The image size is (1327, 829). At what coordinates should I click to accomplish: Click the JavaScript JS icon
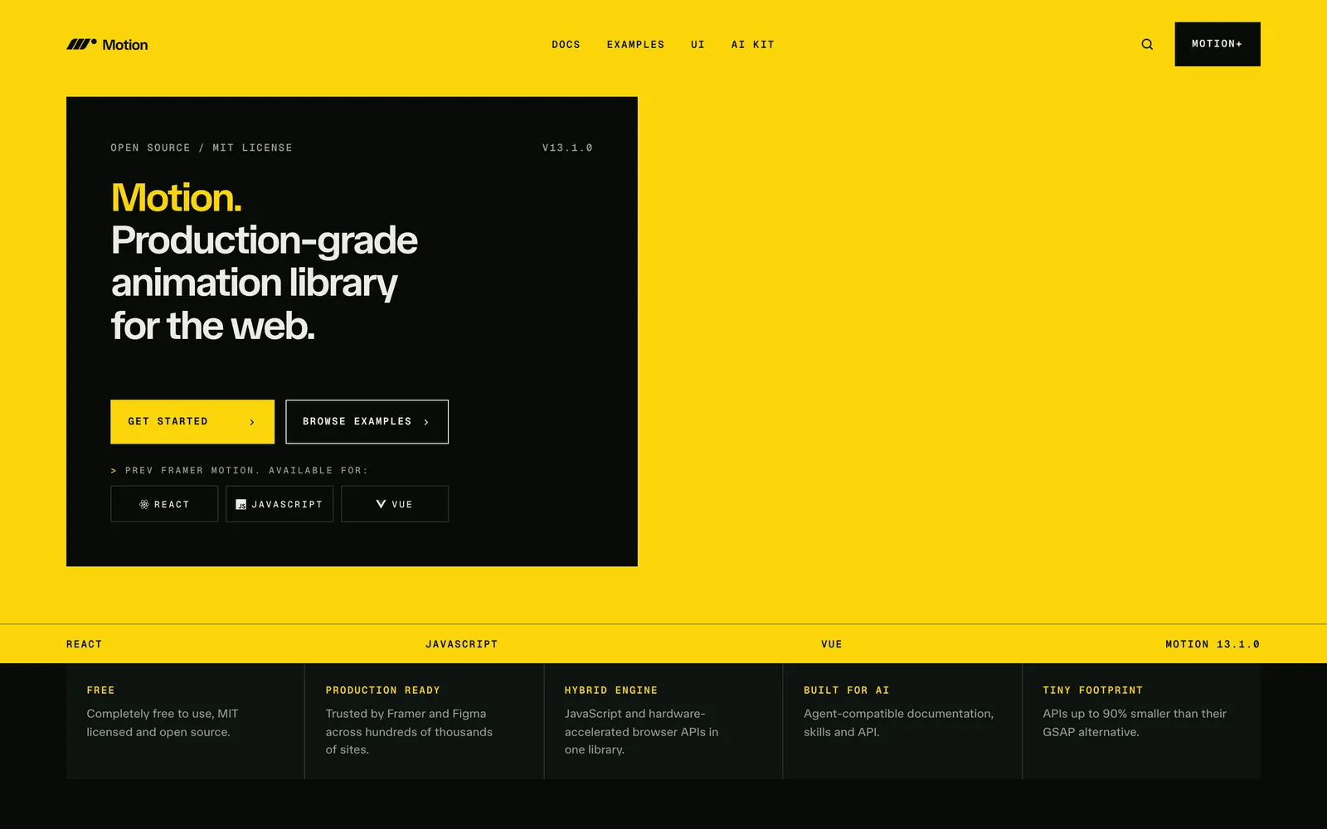[241, 504]
